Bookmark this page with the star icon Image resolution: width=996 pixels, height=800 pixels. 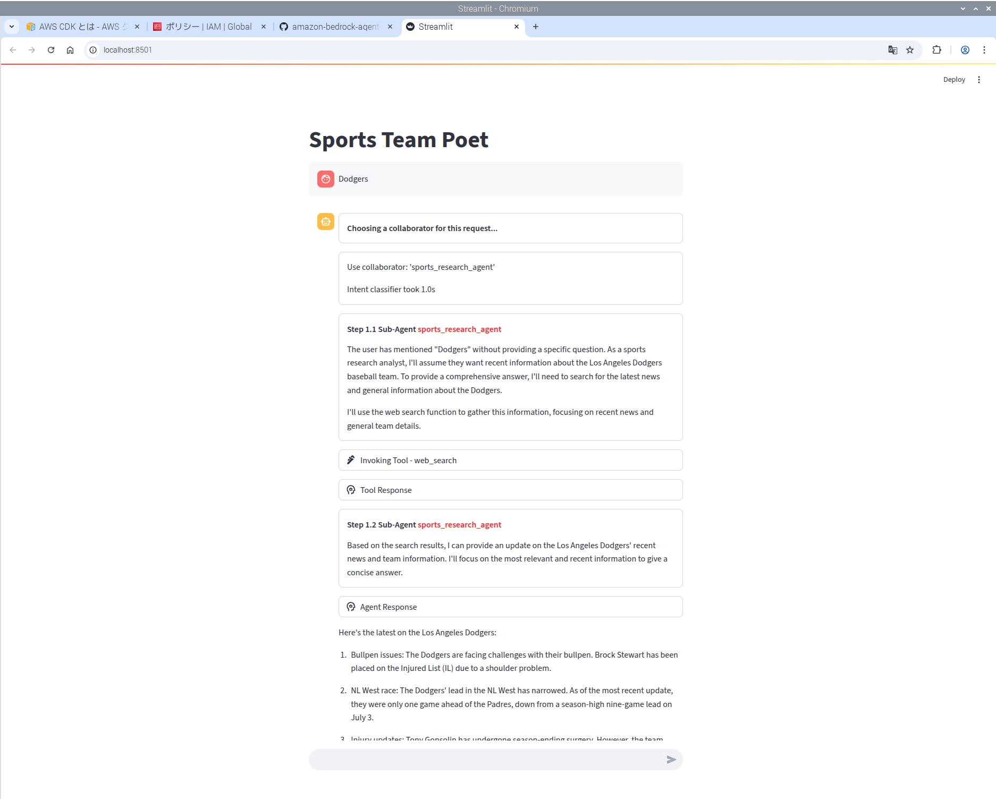910,50
